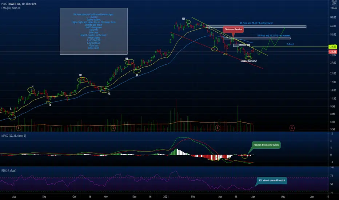Click the R2 Pivot and 78.6% Fib retracement label

click(x=256, y=23)
